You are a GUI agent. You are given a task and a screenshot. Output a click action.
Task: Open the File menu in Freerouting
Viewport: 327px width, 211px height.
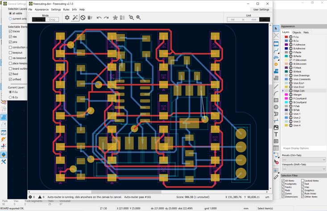(30, 10)
